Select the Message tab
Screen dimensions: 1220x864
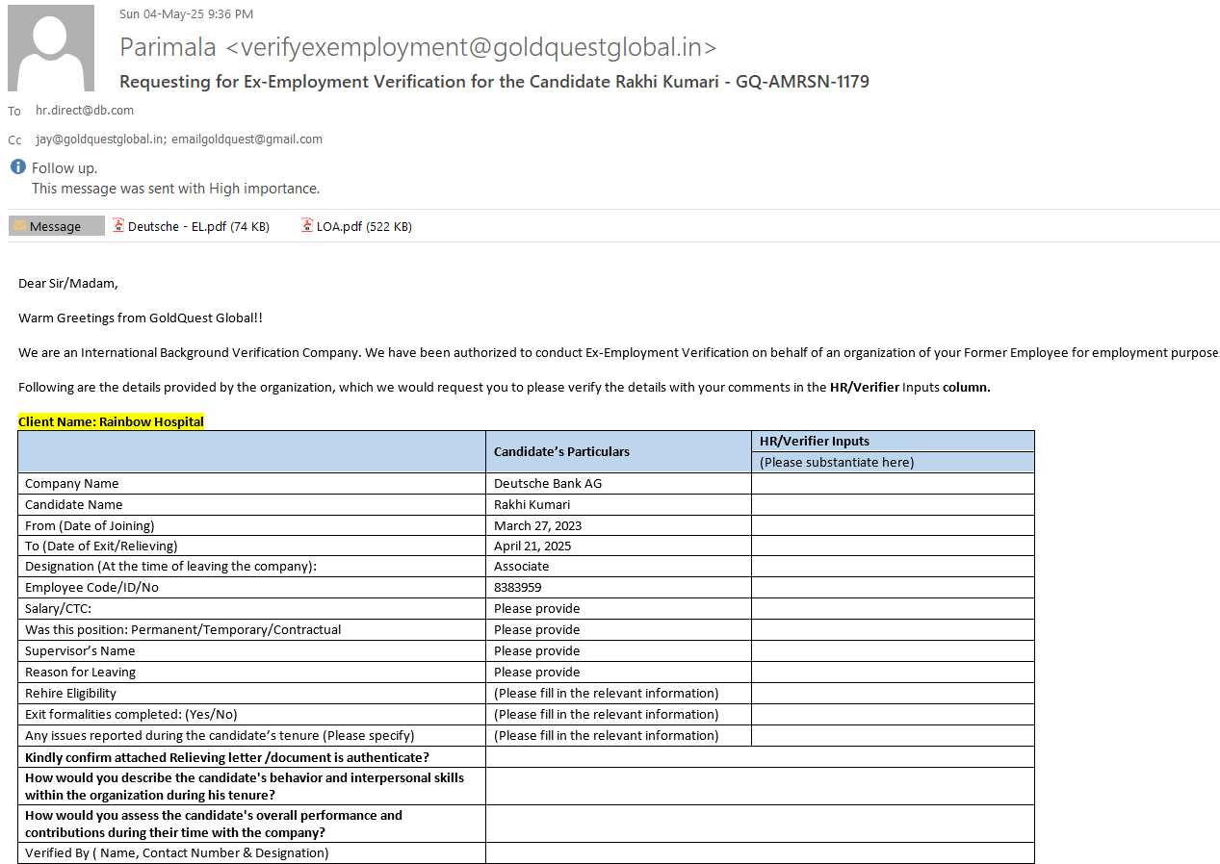[x=56, y=226]
